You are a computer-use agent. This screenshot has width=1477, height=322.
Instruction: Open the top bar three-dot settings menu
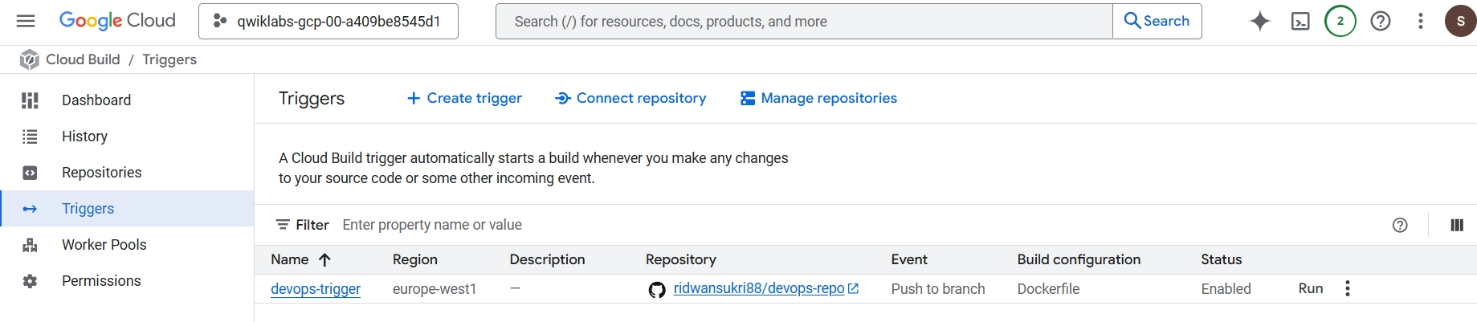pos(1421,22)
